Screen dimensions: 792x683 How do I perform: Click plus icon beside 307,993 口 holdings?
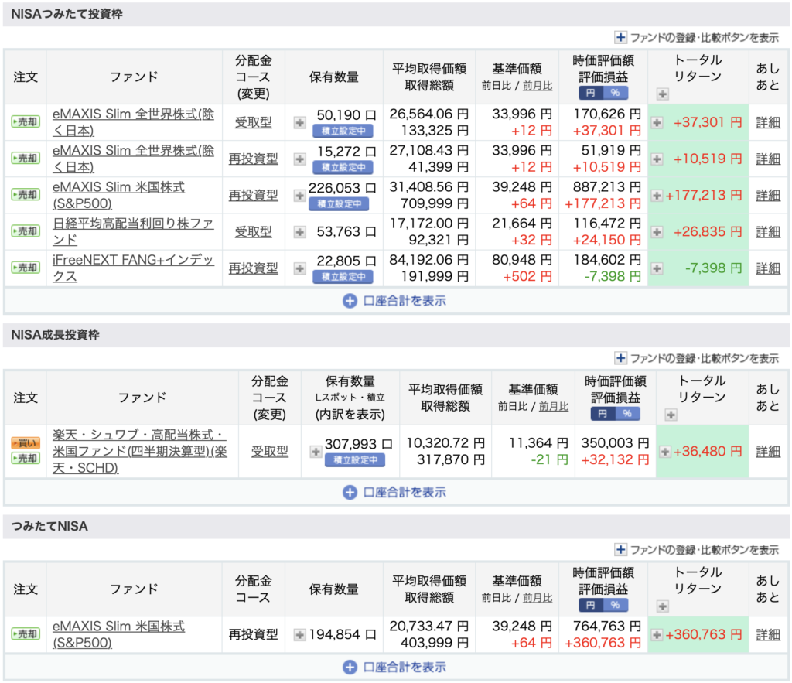pos(316,452)
